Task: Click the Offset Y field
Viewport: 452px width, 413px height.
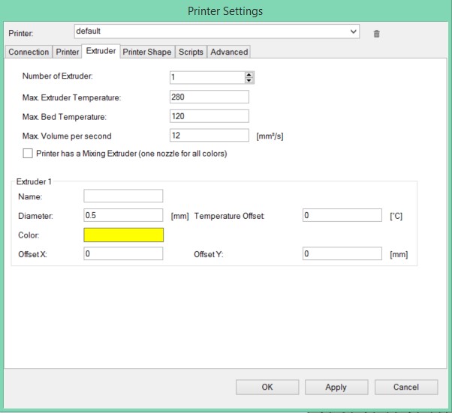Action: pyautogui.click(x=342, y=253)
